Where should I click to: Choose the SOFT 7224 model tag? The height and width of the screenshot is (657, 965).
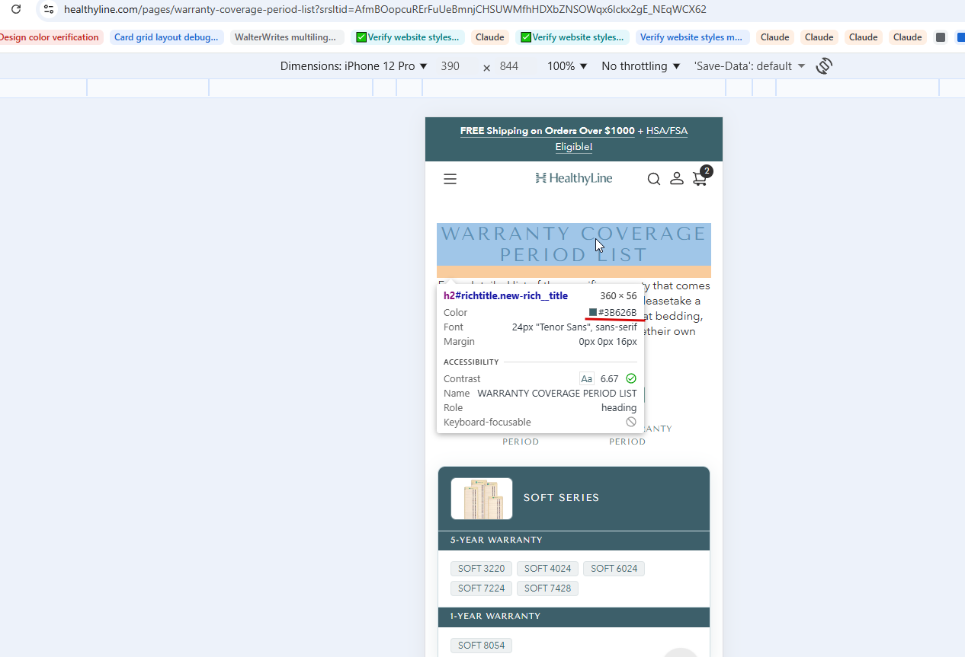click(x=481, y=588)
